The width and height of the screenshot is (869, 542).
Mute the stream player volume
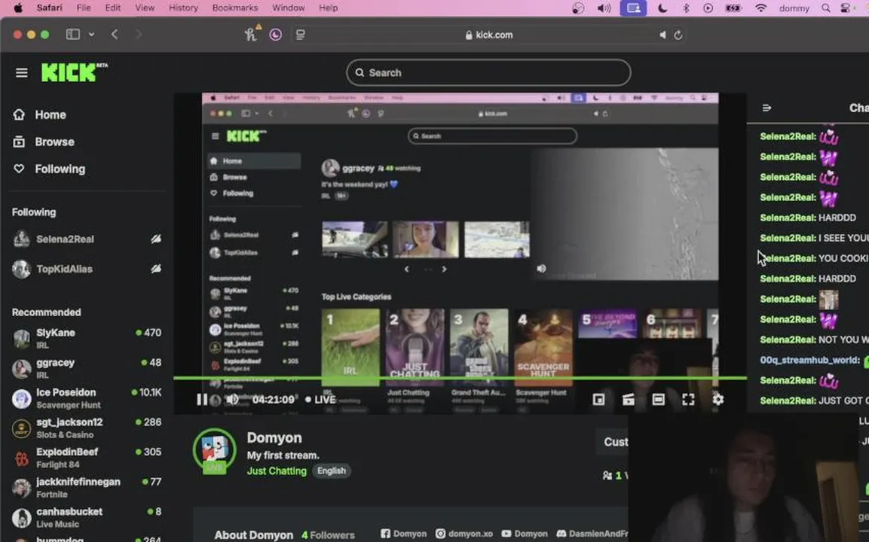point(232,399)
